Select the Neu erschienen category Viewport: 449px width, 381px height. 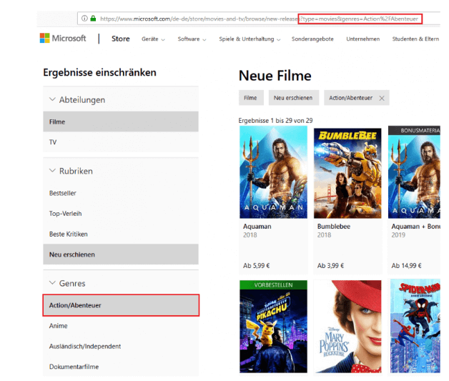[121, 254]
